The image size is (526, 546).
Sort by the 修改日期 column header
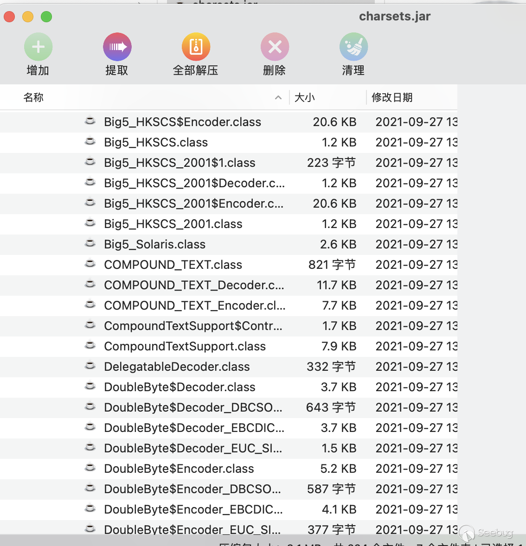point(392,97)
